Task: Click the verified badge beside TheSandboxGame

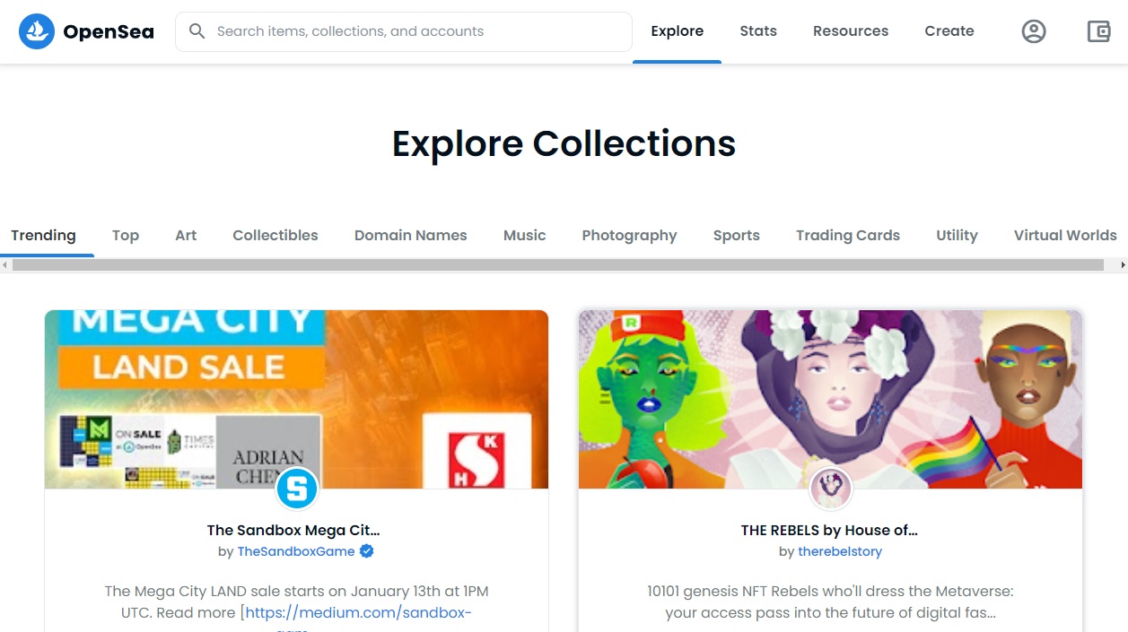Action: click(x=367, y=551)
